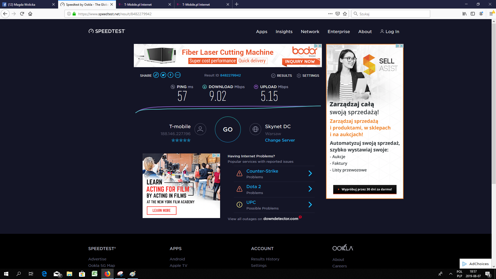Viewport: 496px width, 279px height.
Task: Open Windows taskbar search
Action: tap(19, 274)
